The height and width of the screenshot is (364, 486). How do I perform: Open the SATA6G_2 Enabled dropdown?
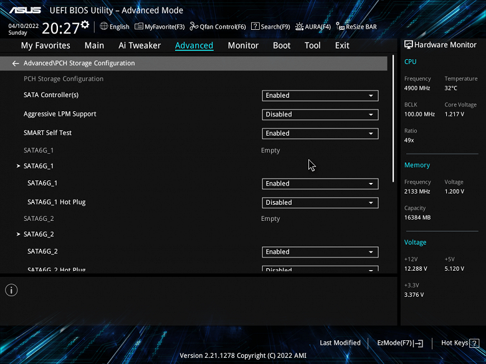[x=320, y=252]
